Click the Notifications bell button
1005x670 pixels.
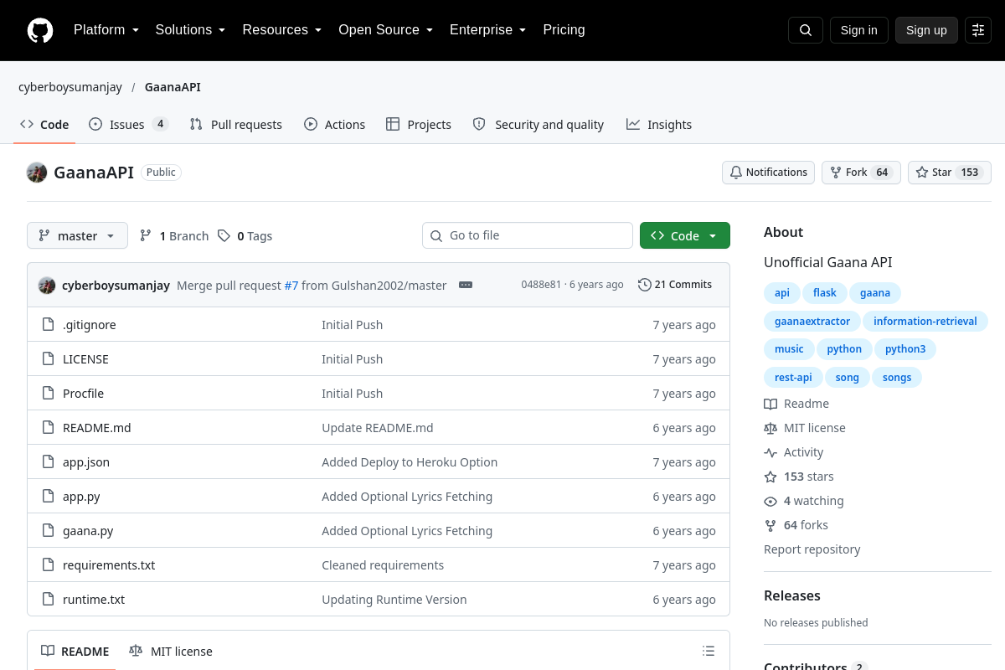coord(768,173)
